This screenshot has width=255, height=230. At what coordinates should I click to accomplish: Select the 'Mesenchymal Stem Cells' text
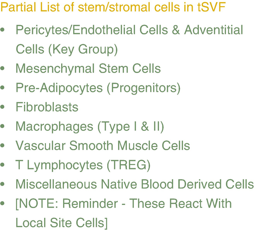click(x=88, y=69)
